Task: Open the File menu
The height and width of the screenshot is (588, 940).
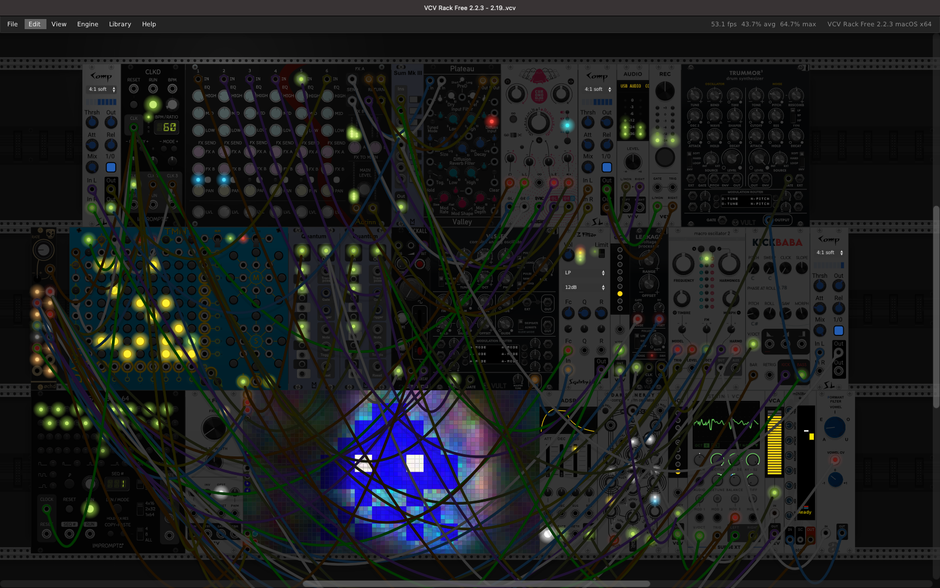Action: pos(12,24)
